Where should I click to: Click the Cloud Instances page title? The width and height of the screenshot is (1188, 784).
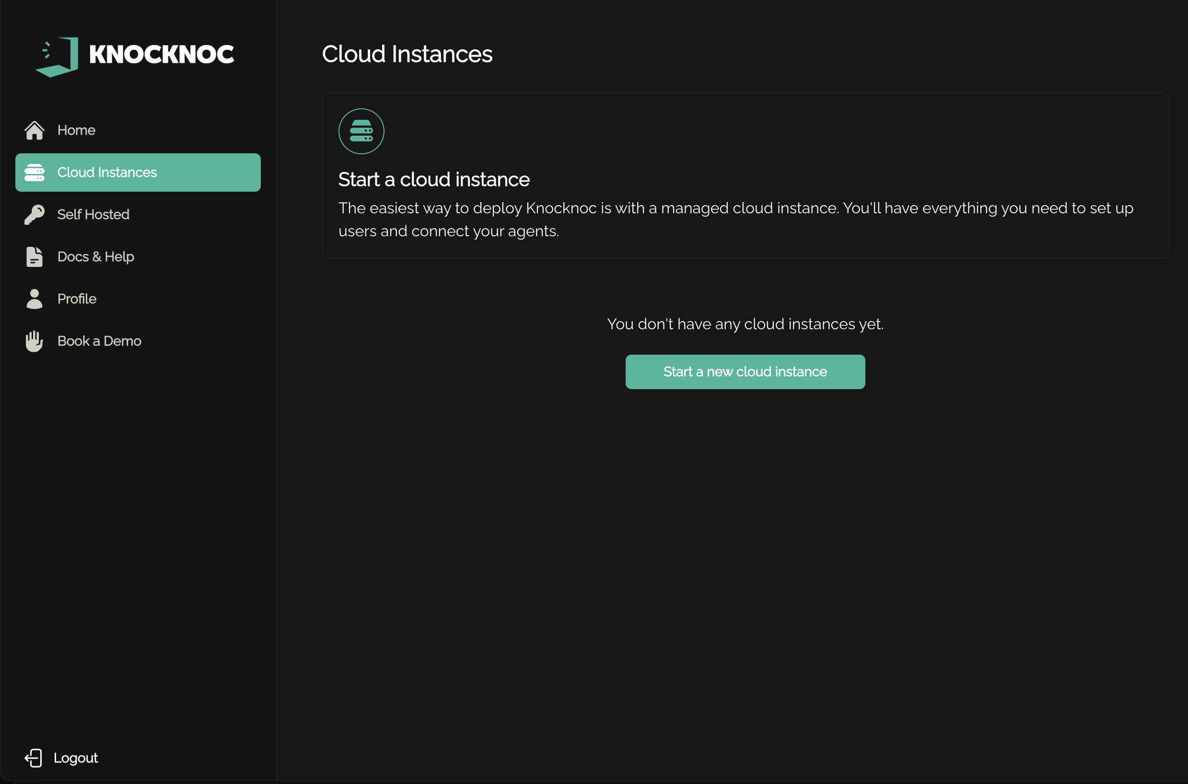407,54
